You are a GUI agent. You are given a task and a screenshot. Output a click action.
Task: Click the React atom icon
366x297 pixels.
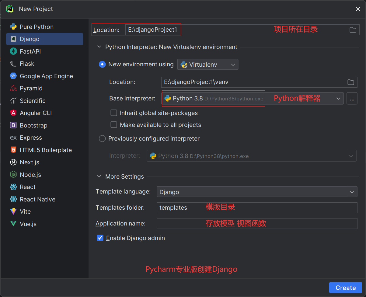click(13, 187)
